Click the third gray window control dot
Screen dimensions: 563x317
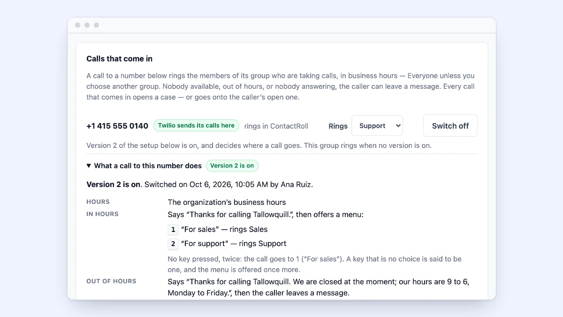[97, 25]
